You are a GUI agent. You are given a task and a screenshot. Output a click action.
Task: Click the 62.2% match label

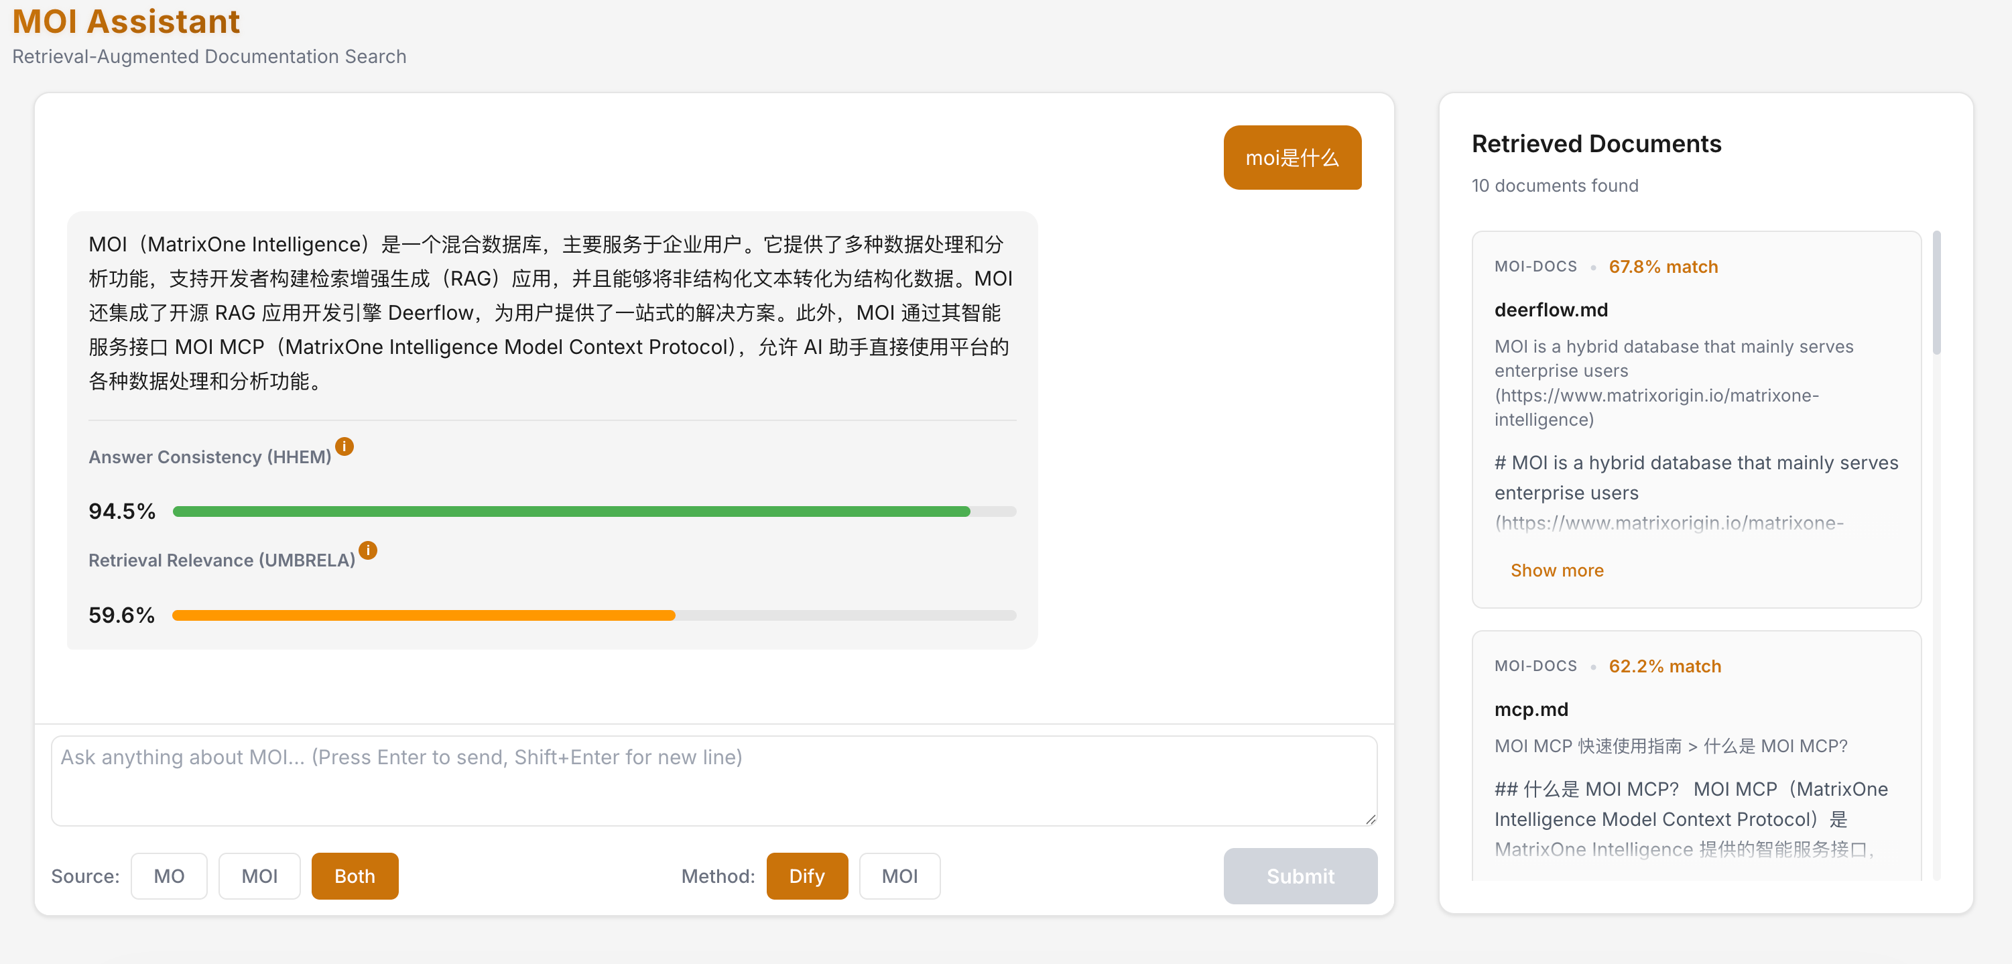coord(1664,666)
